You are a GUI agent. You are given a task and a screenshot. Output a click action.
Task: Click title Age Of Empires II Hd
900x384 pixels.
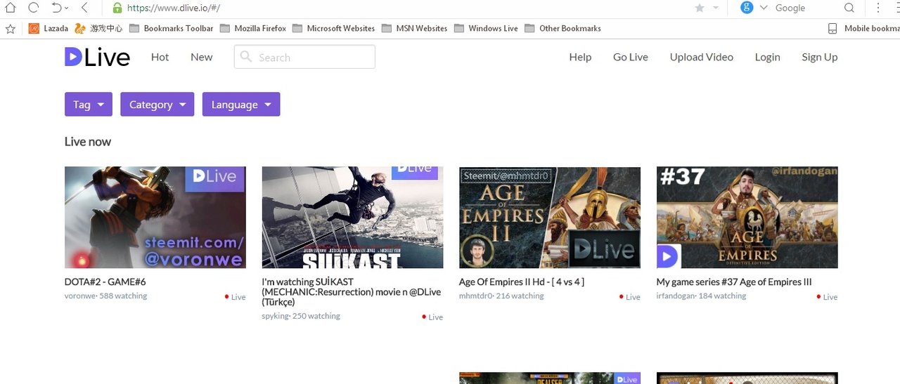pos(522,282)
